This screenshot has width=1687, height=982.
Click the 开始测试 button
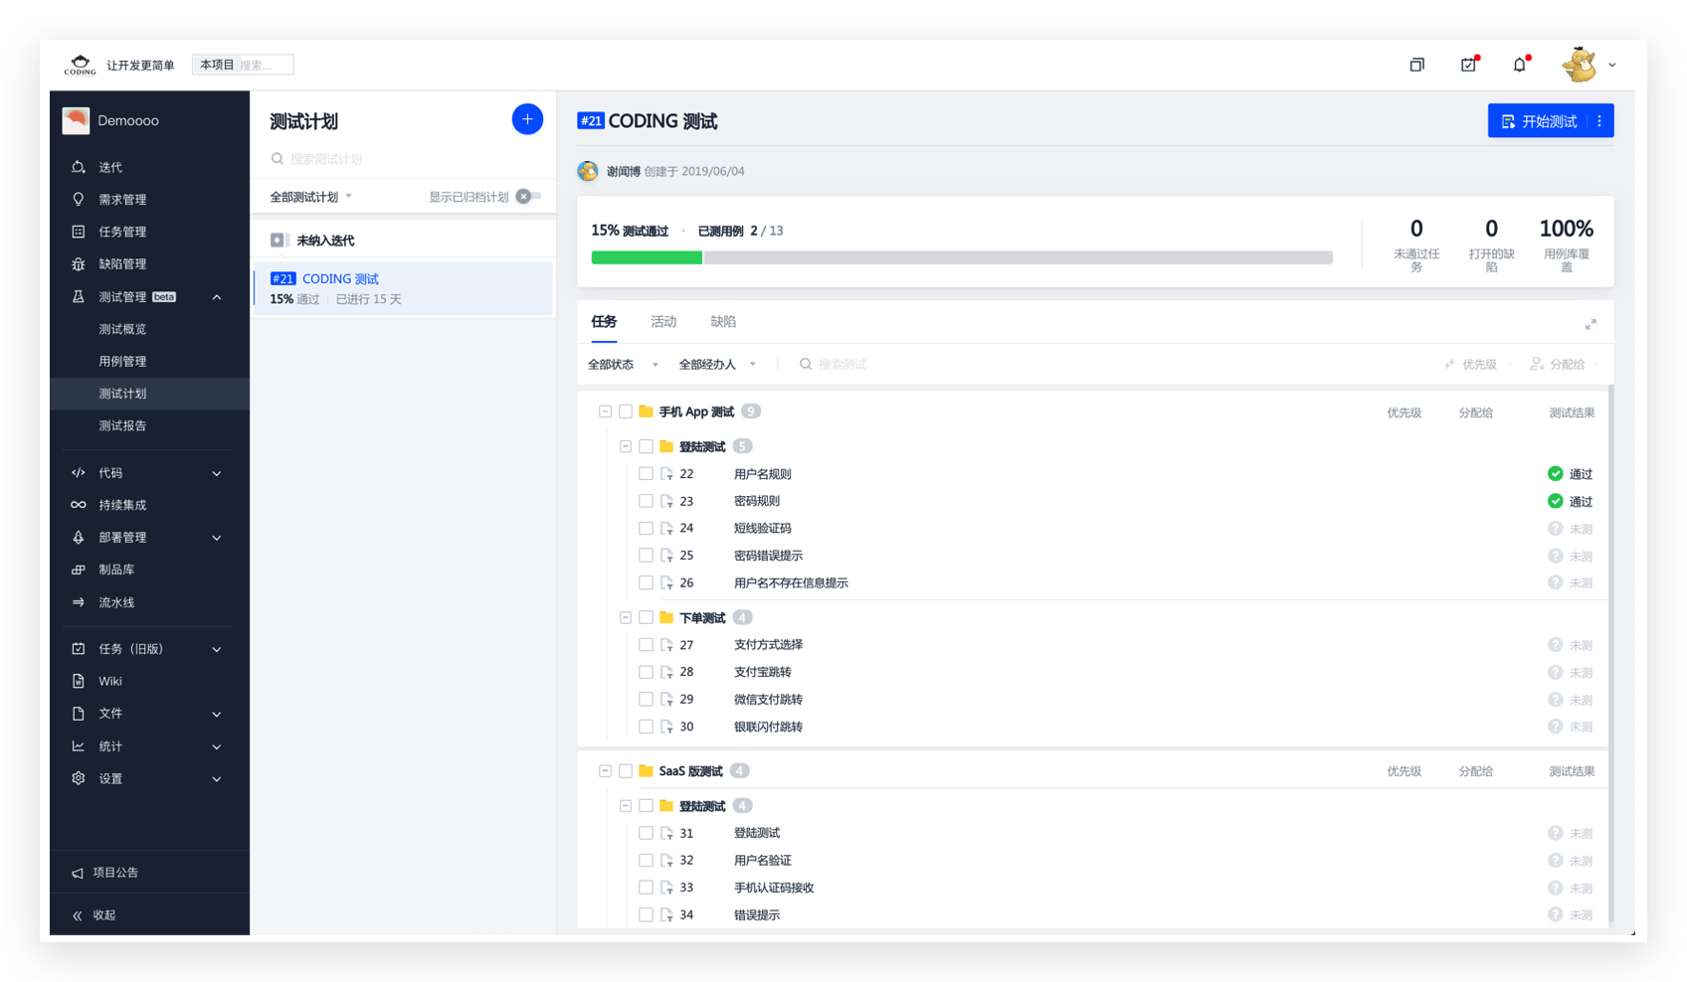coord(1539,121)
